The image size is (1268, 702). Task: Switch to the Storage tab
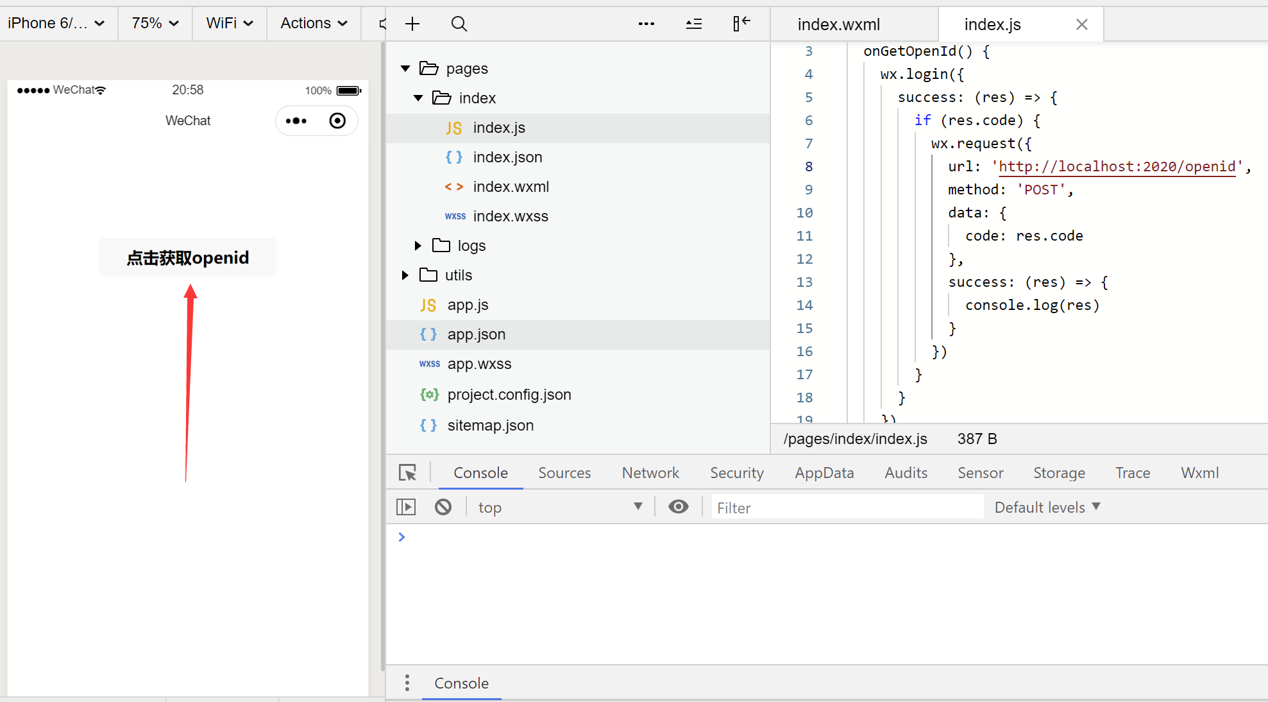click(1059, 473)
